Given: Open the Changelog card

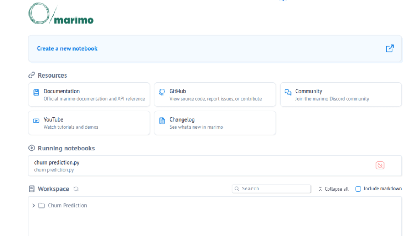Looking at the screenshot, I should (215, 123).
